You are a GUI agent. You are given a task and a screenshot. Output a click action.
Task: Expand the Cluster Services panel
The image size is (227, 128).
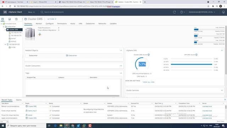[222, 90]
